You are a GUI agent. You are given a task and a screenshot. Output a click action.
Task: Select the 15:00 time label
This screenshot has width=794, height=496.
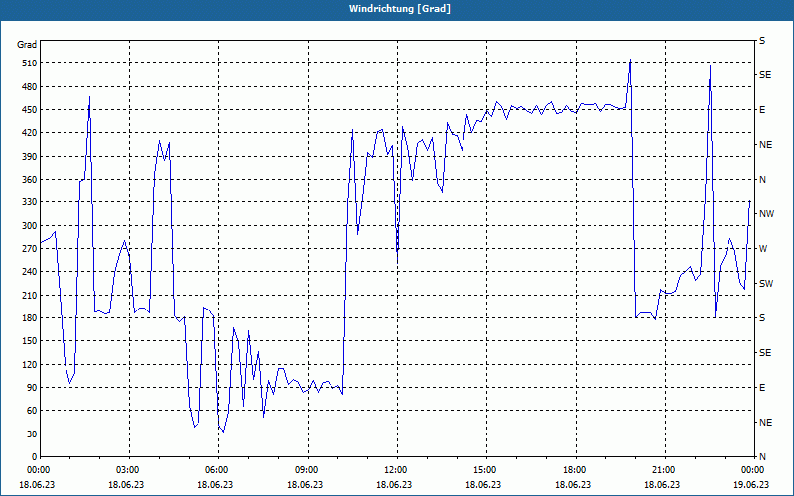point(485,469)
